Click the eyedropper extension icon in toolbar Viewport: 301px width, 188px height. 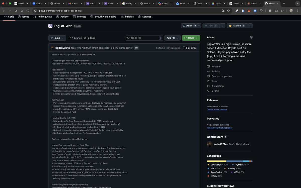pyautogui.click(x=237, y=11)
